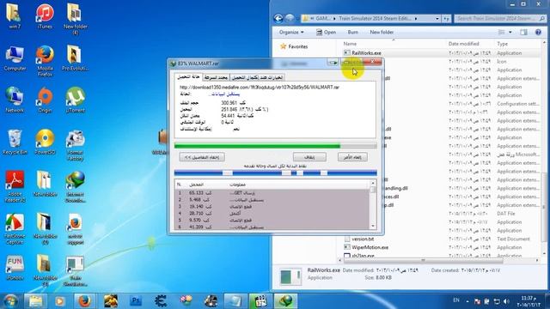This screenshot has width=550, height=309.
Task: Launch FastStone Capture from the desktop
Action: [15, 228]
